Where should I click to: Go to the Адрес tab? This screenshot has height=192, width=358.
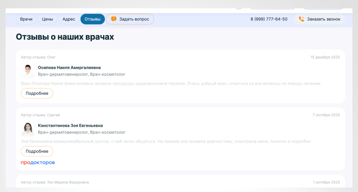69,19
